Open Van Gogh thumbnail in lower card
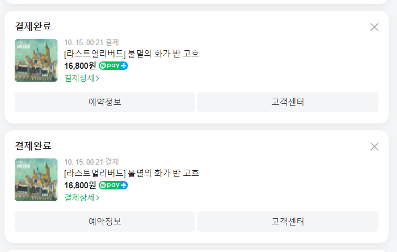 pos(36,180)
